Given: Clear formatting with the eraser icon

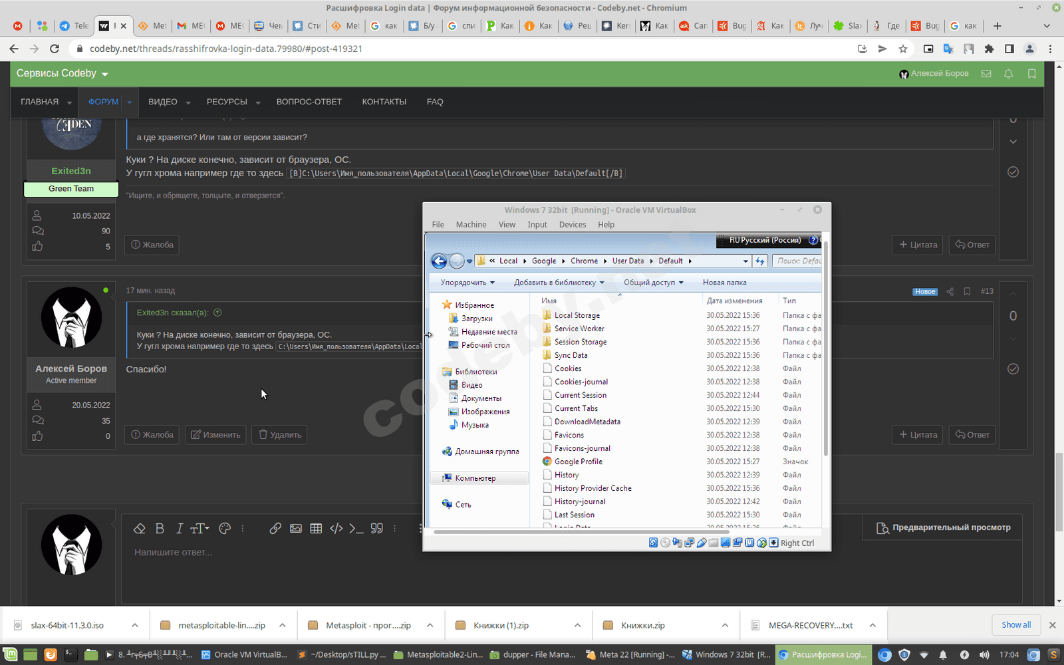Looking at the screenshot, I should point(140,528).
